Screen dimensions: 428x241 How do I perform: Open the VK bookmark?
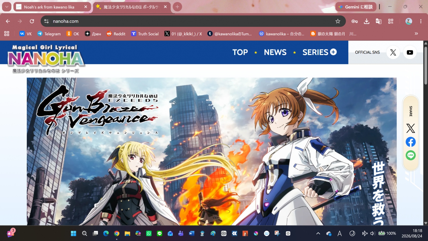(x=26, y=34)
